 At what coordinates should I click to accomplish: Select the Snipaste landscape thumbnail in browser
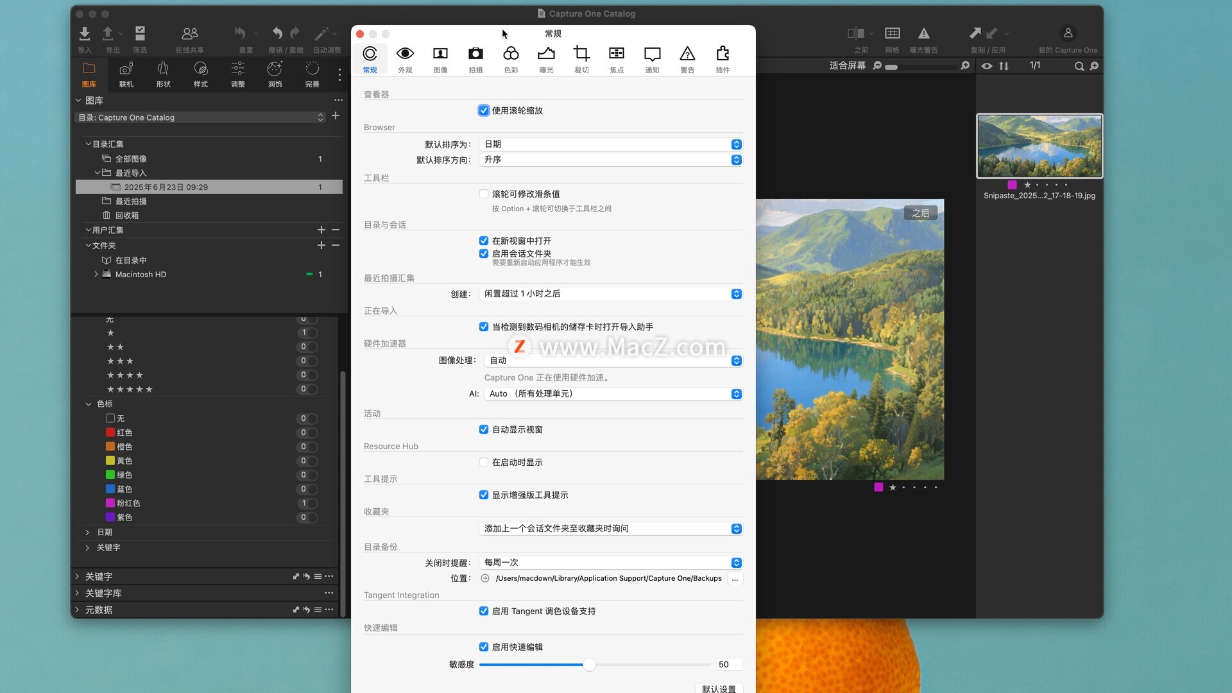[1039, 146]
